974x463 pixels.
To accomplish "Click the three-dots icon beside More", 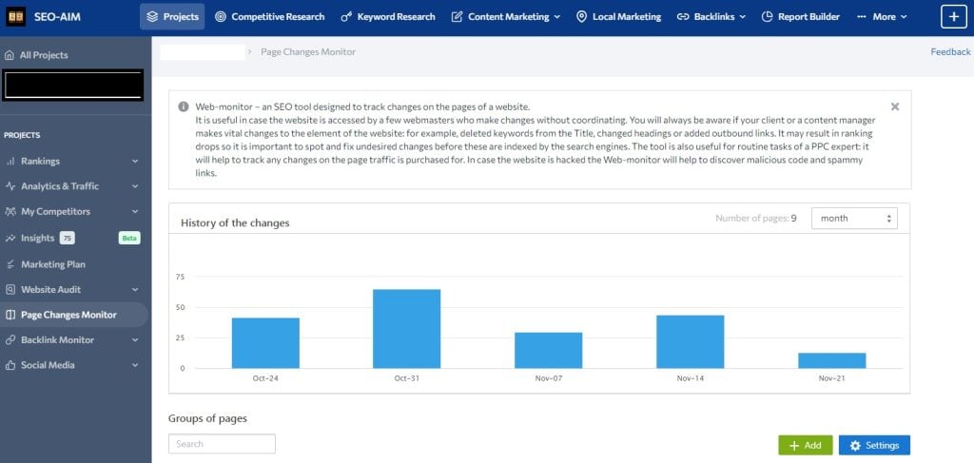I will (861, 17).
